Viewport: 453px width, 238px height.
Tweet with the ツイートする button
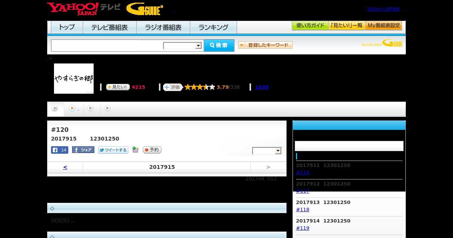(113, 150)
